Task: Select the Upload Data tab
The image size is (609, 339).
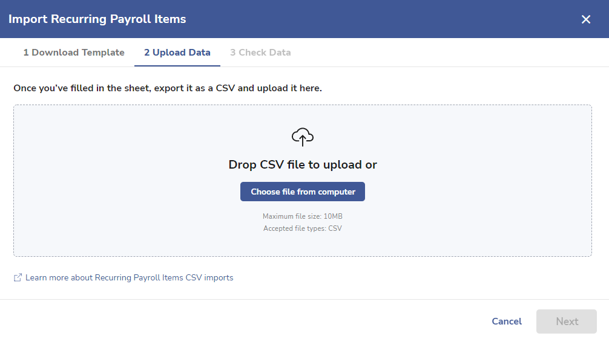Action: (177, 53)
